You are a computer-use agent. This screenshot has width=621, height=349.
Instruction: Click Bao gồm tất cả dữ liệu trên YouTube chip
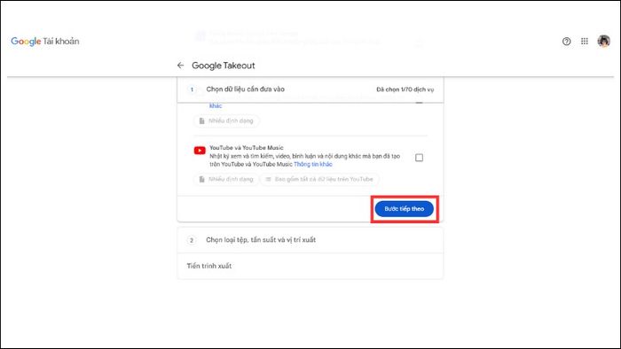pos(319,179)
